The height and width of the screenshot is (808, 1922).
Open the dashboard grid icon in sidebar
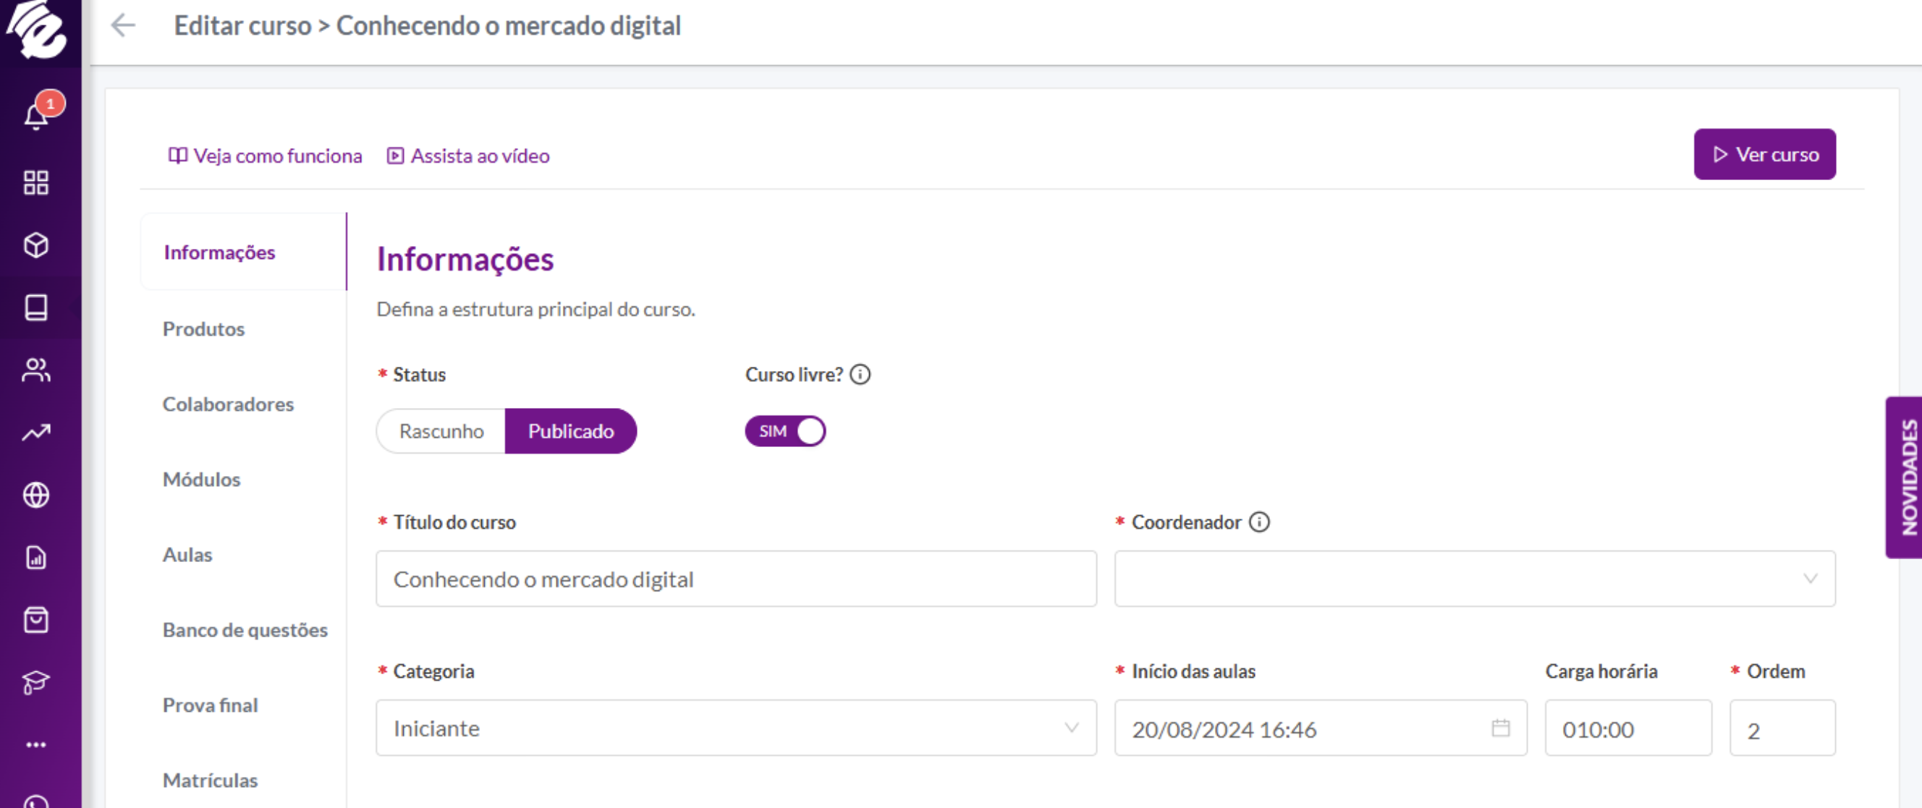35,182
